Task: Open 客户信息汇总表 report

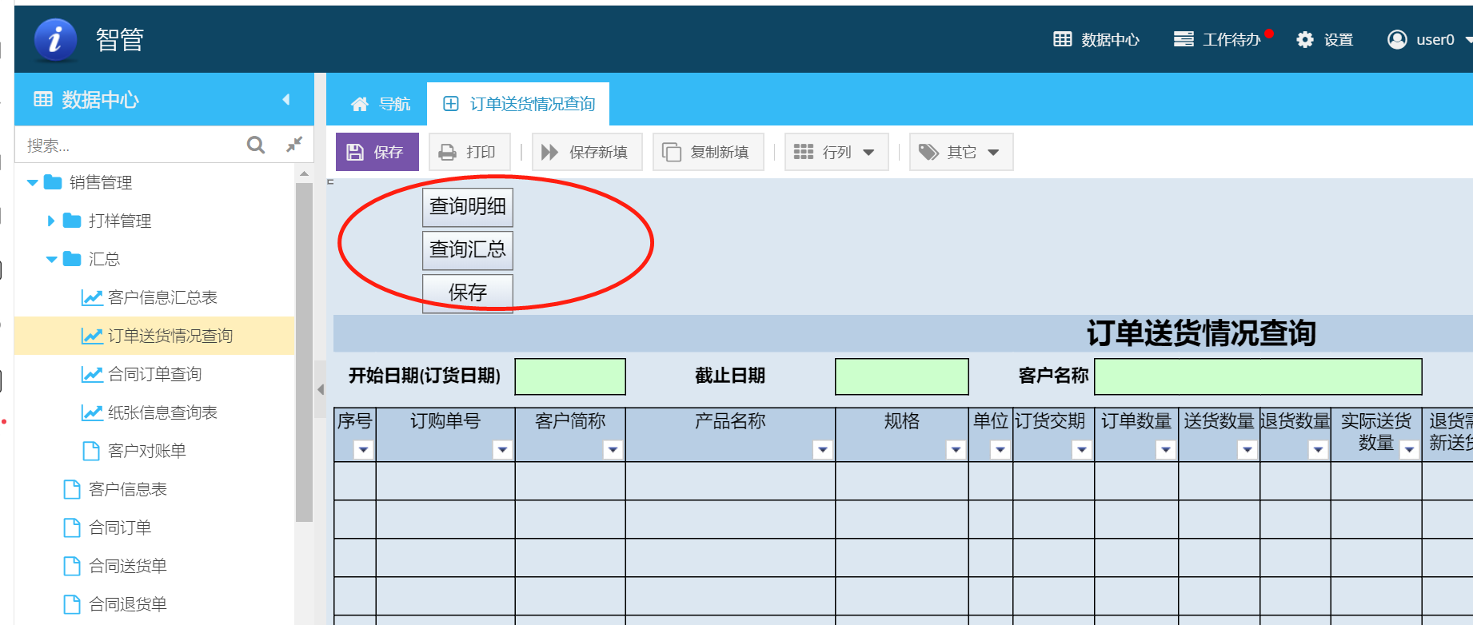Action: [150, 297]
